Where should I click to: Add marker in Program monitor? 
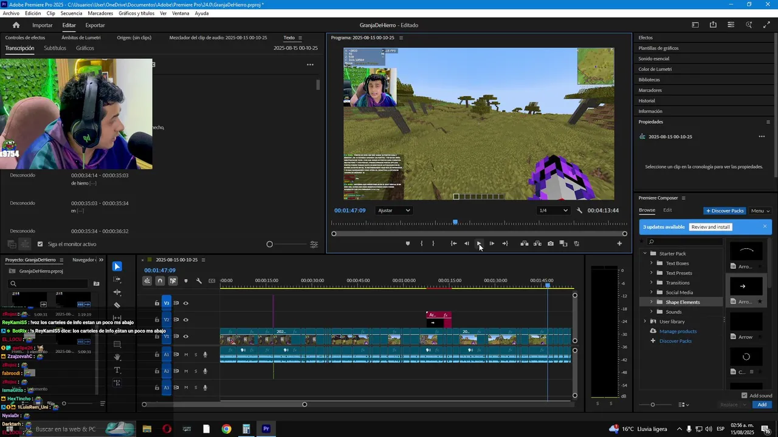pyautogui.click(x=408, y=243)
